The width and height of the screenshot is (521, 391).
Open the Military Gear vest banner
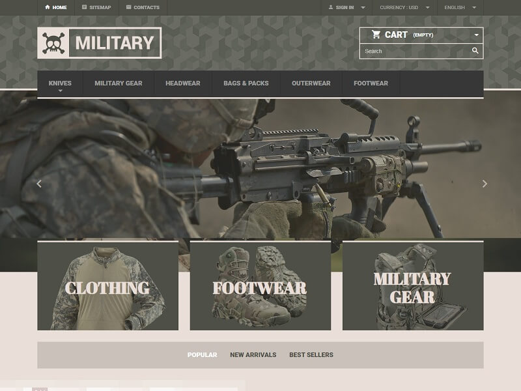tap(413, 286)
